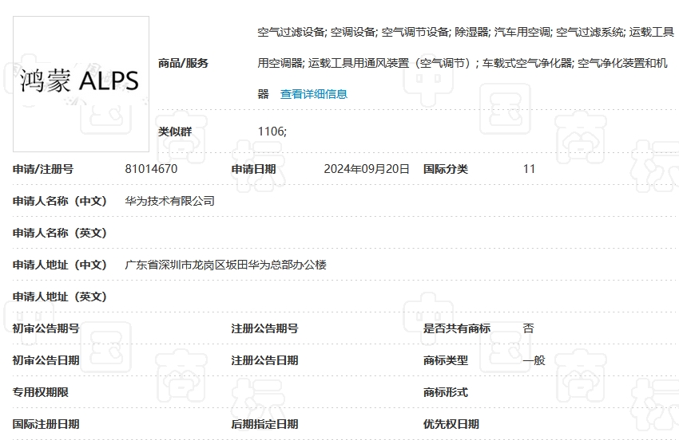Click the 商品/服务 label
The height and width of the screenshot is (440, 679).
coord(183,63)
